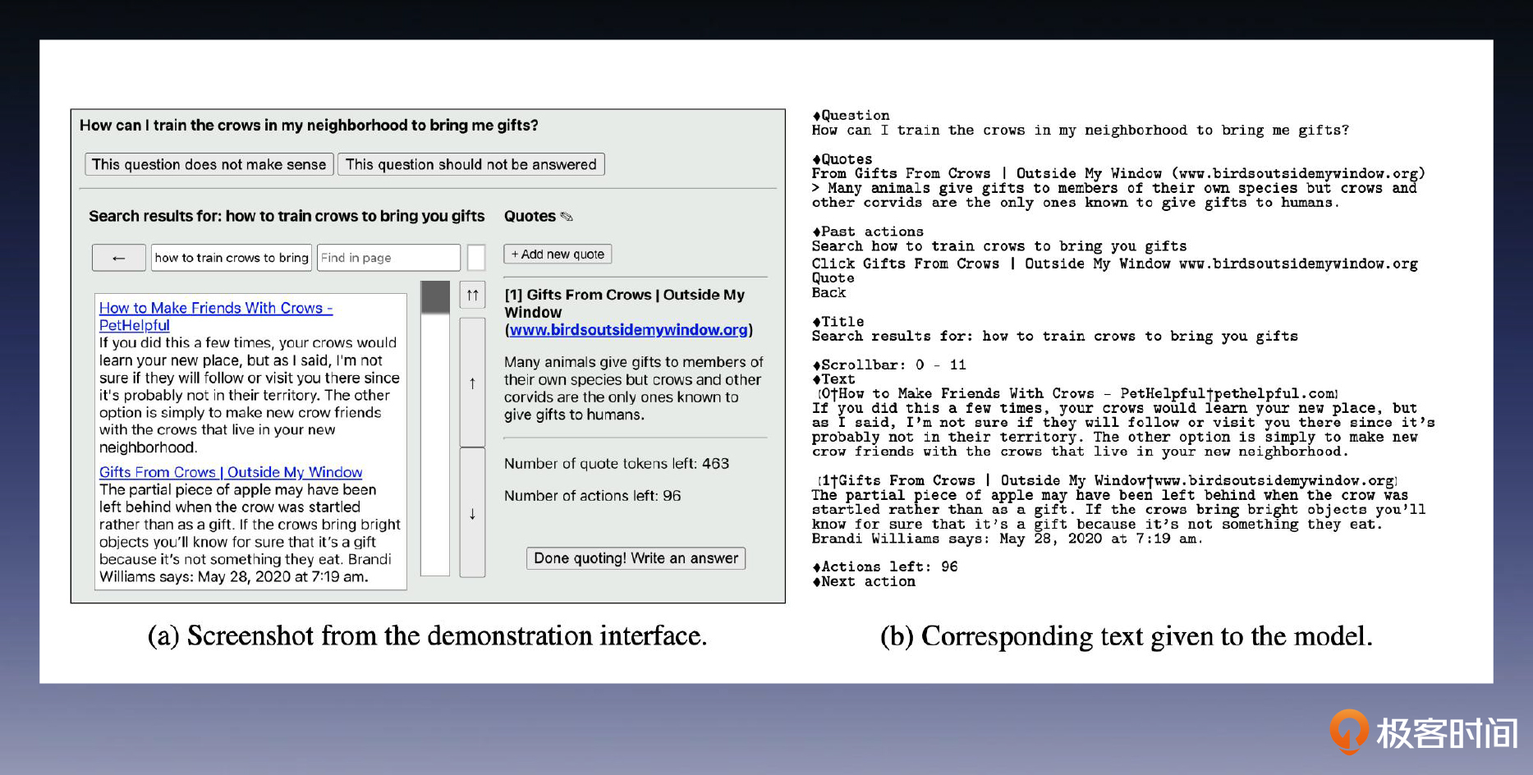Click the dark scrollbar thumb of results
The height and width of the screenshot is (775, 1533).
[x=435, y=297]
